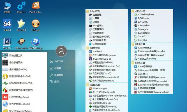The image size is (187, 112).
Task: Launch 4.Snapshot
Action: point(152,25)
